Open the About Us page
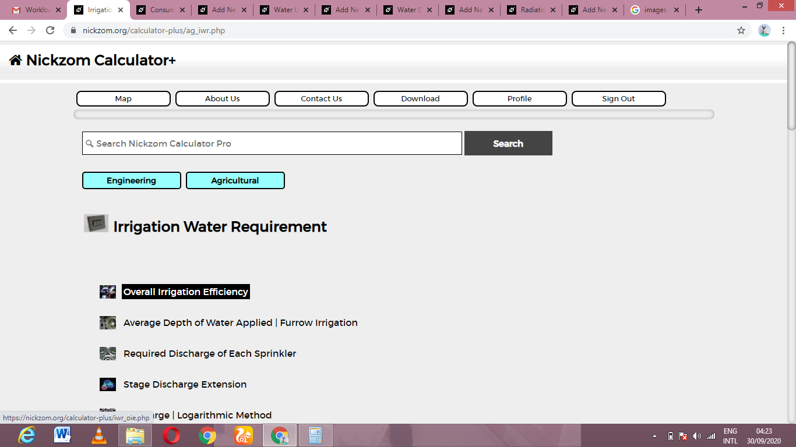796x447 pixels. coord(223,99)
